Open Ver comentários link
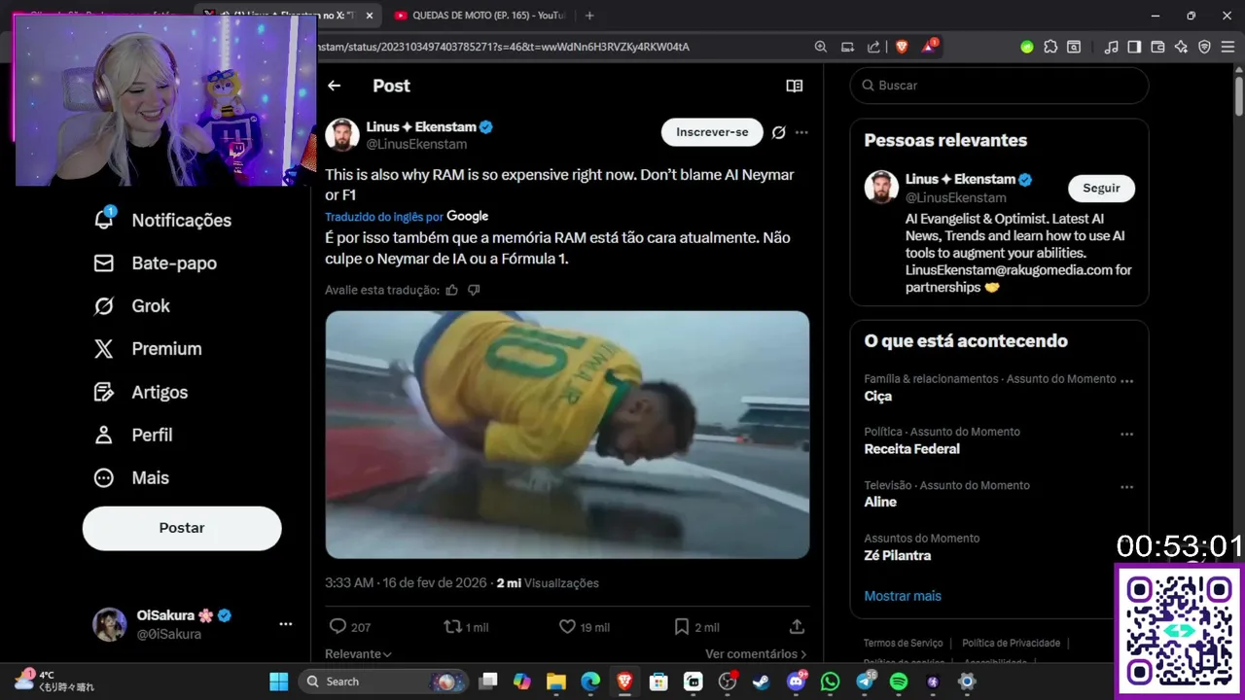The image size is (1245, 700). tap(756, 654)
